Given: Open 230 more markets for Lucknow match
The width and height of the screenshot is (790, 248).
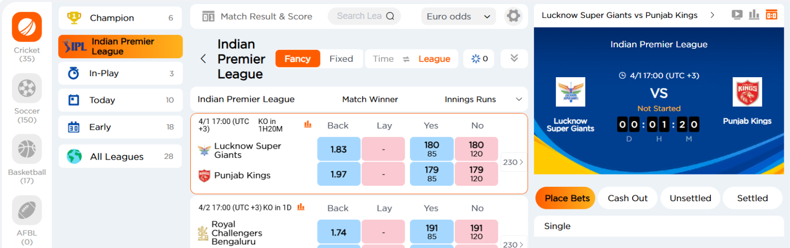Looking at the screenshot, I should (513, 162).
